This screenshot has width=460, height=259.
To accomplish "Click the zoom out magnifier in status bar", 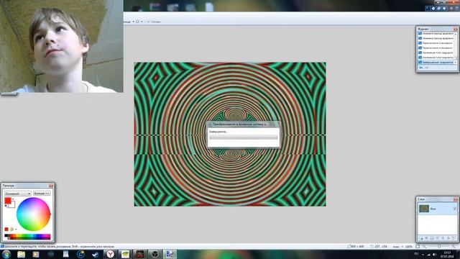I will tap(424, 246).
